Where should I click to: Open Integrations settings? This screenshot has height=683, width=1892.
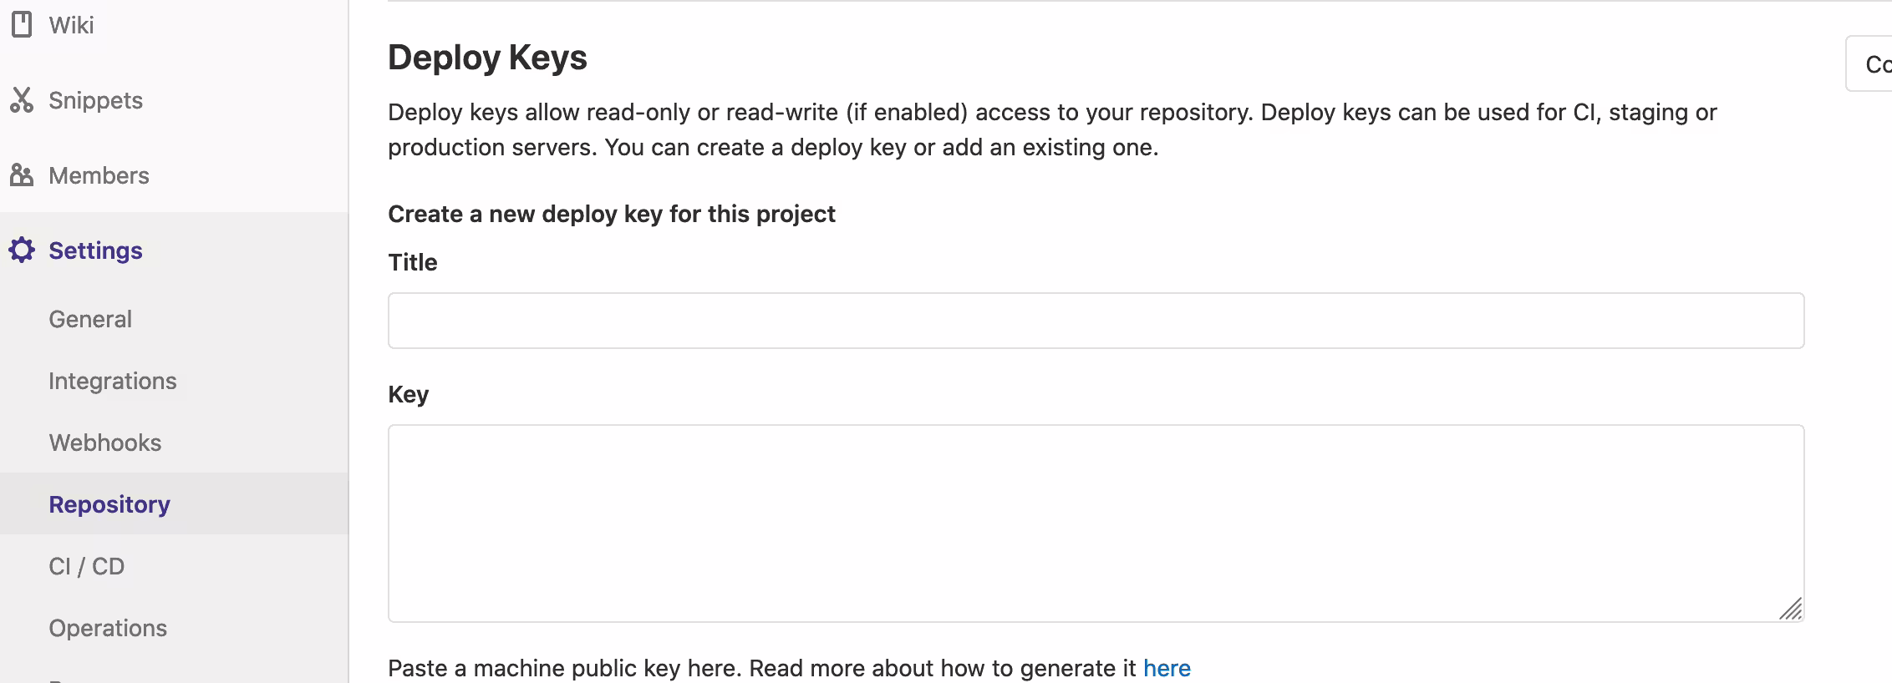tap(112, 380)
